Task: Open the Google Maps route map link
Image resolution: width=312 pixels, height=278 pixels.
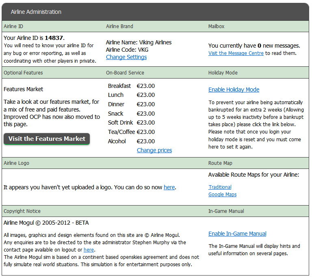Action: pyautogui.click(x=222, y=195)
